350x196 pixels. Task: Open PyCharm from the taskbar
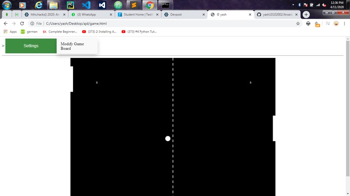click(x=70, y=5)
